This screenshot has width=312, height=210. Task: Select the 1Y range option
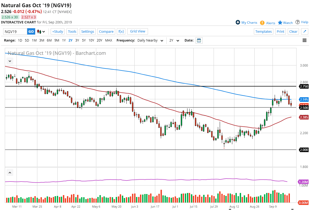(x=64, y=40)
